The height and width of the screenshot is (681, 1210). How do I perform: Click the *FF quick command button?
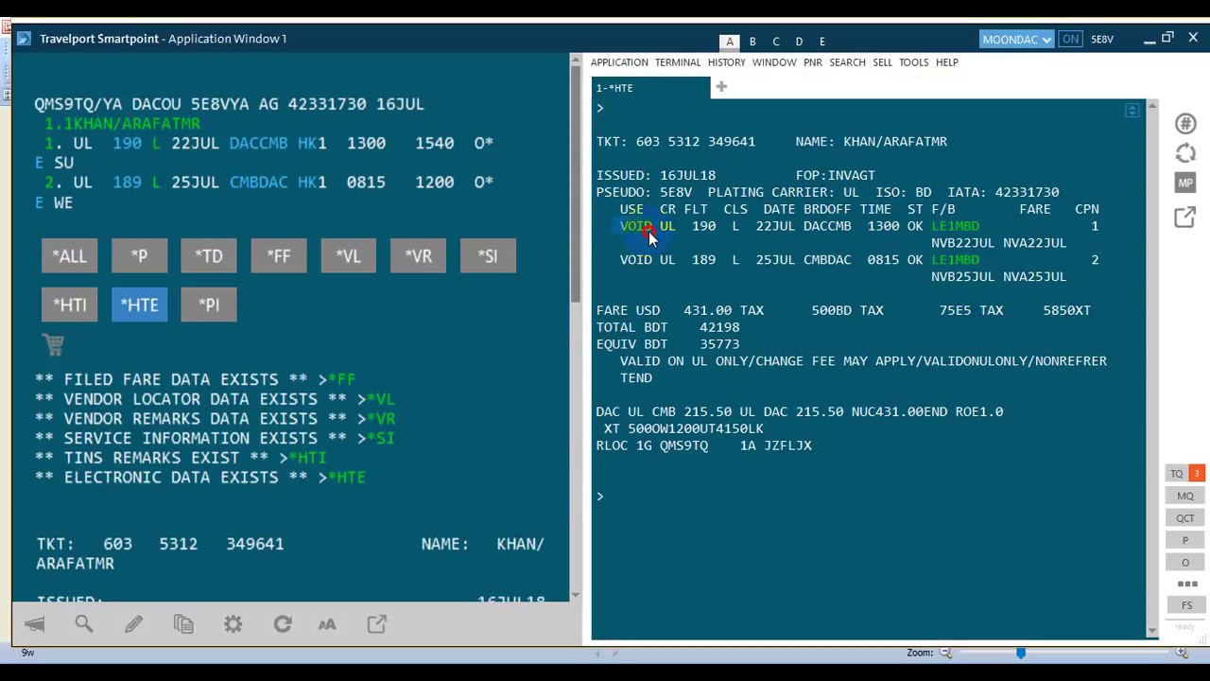279,255
